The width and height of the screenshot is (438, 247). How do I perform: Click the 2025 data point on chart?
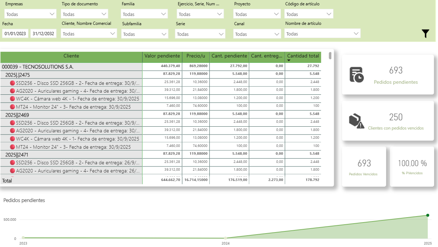[428, 215]
